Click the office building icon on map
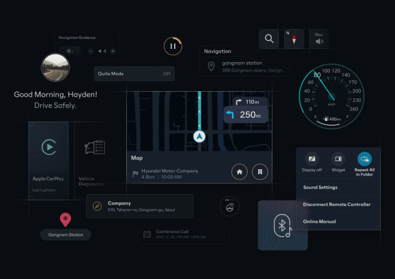The image size is (395, 279). (x=261, y=172)
